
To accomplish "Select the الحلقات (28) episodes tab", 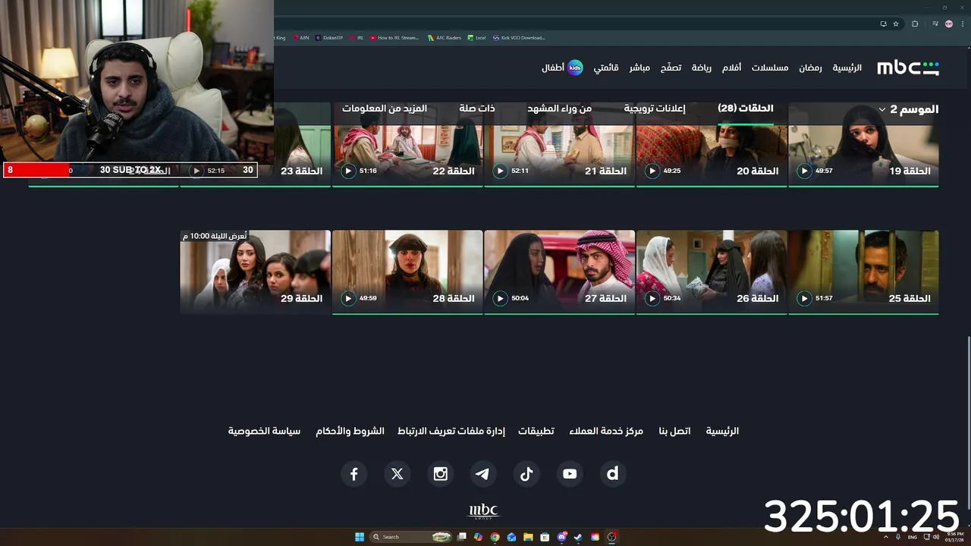I will [746, 108].
